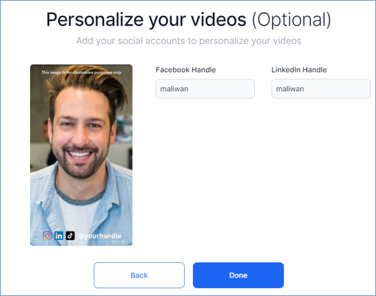This screenshot has height=296, width=376.
Task: Click the 'Add your social accounts' subtitle
Action: [x=189, y=41]
